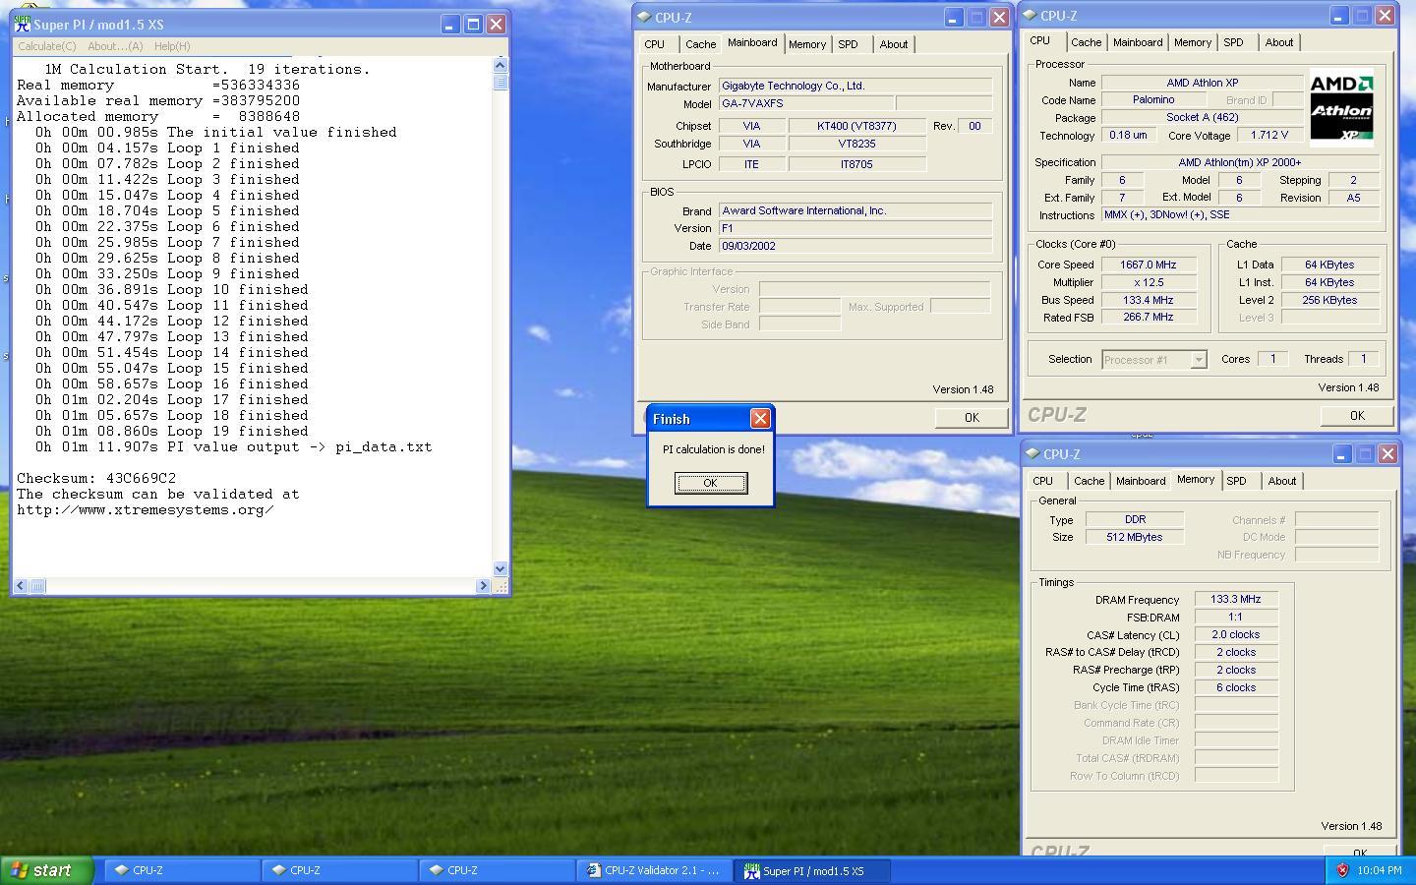Screen dimensions: 1416x885
Task: Click the CPU-Z Mainboard window title icon
Action: [644, 17]
